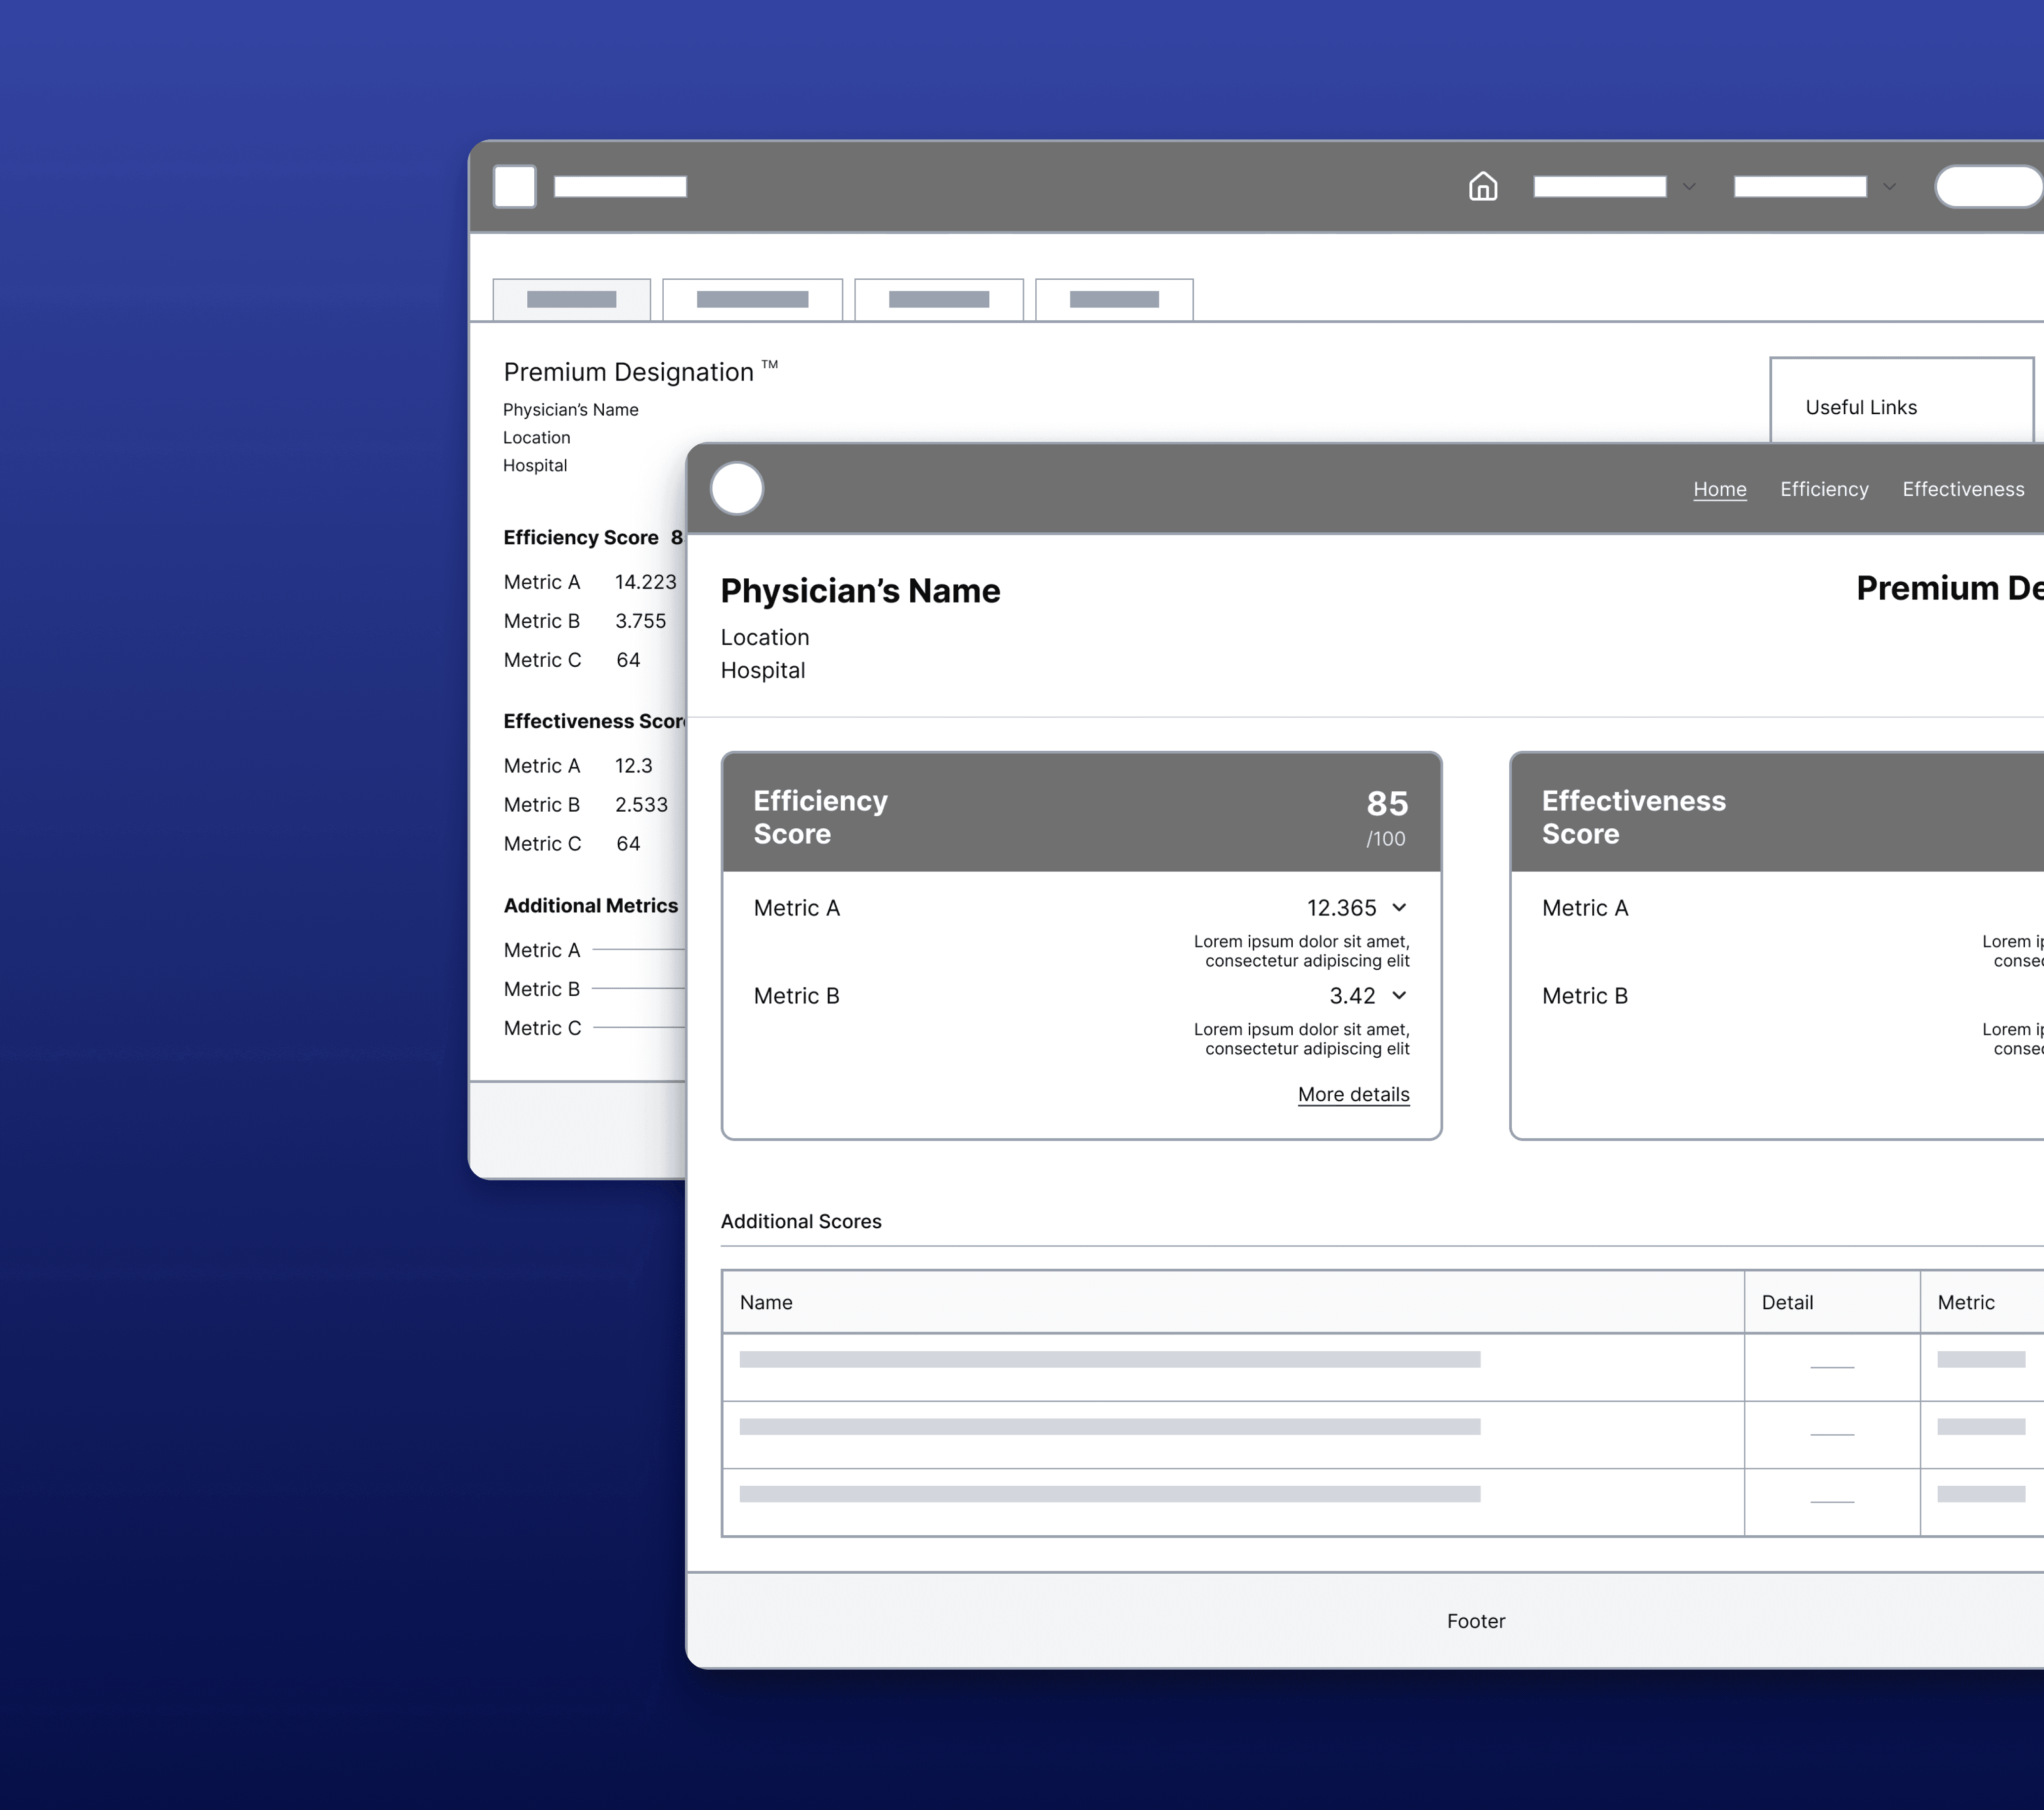Click the round avatar logo circle

pyautogui.click(x=737, y=489)
